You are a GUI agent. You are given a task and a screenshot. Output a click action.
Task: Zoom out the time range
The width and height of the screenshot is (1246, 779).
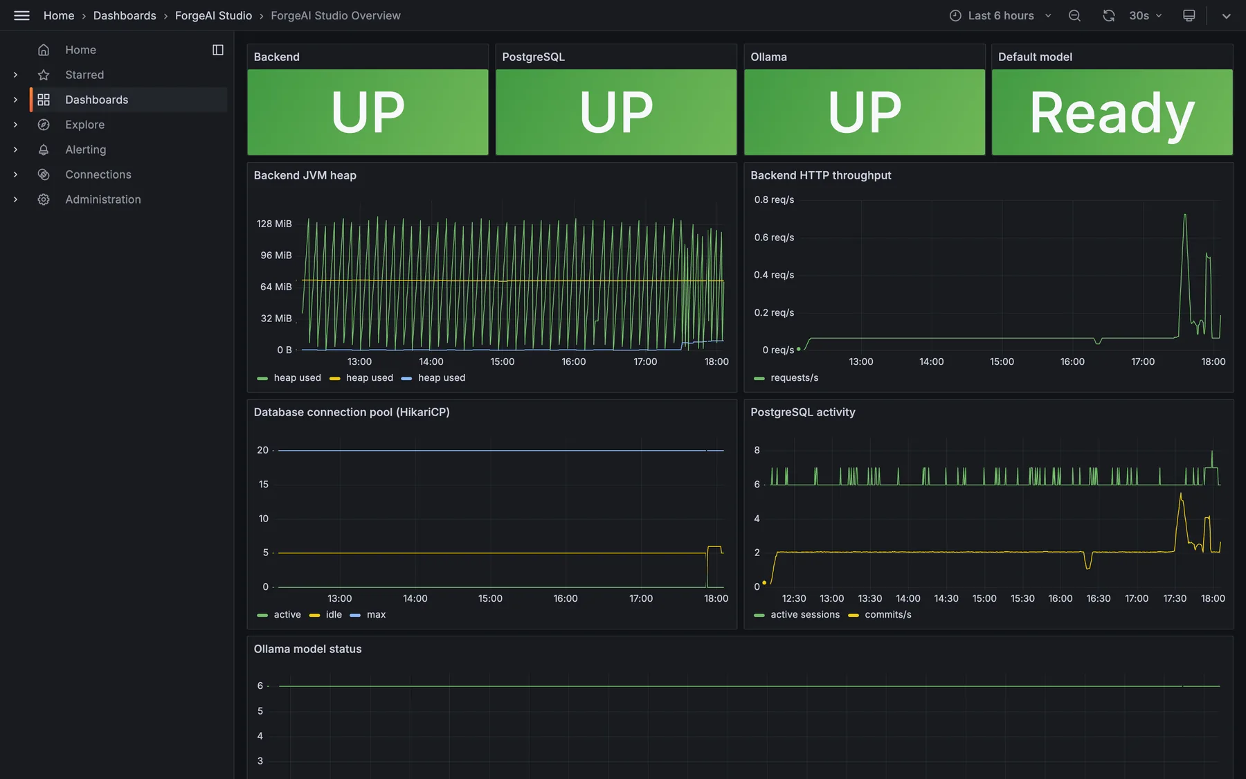pyautogui.click(x=1074, y=15)
